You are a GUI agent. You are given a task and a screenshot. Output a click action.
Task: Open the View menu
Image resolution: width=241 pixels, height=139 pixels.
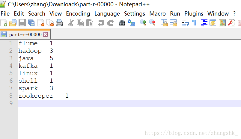(56, 14)
